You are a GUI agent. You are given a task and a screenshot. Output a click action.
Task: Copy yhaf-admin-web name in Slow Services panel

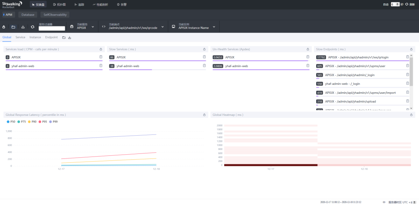point(204,65)
